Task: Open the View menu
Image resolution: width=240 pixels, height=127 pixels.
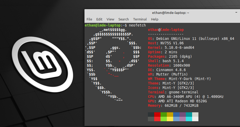Action: 110,19
